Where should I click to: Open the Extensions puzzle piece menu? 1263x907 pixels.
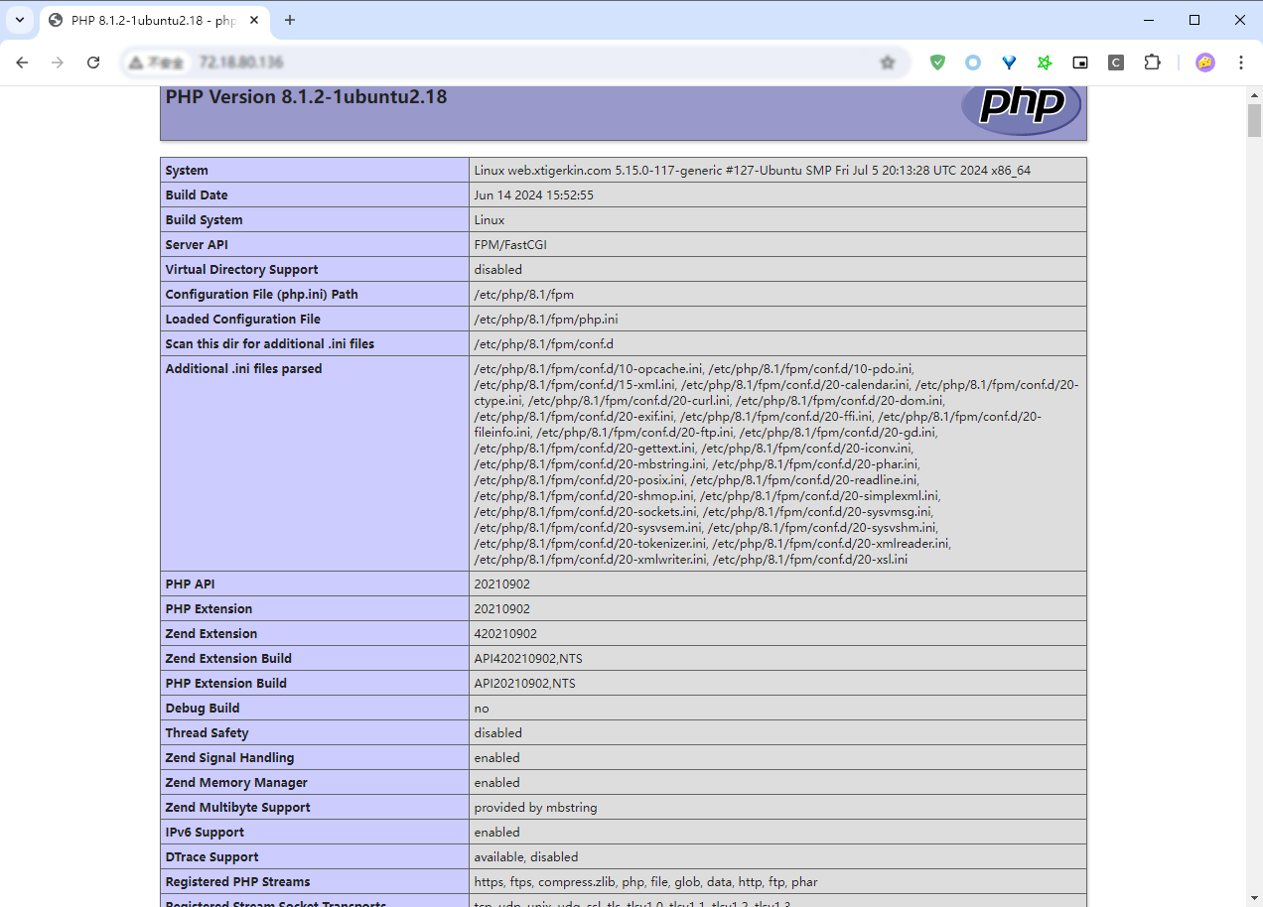click(x=1152, y=63)
